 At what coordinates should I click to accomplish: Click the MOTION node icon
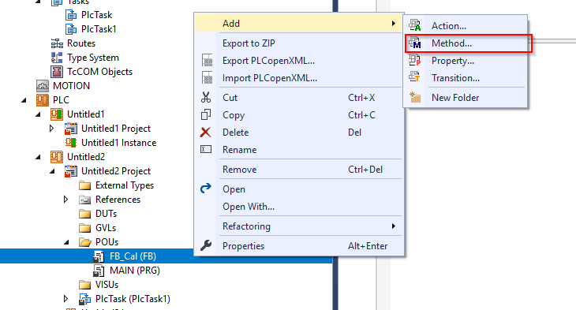43,85
